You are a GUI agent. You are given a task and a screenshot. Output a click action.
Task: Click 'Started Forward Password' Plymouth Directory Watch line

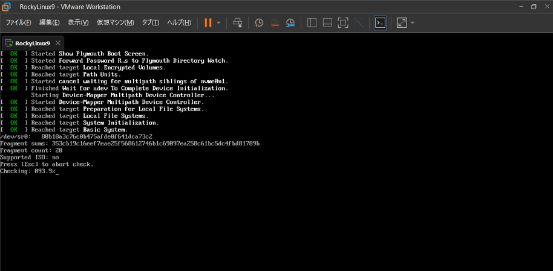114,60
